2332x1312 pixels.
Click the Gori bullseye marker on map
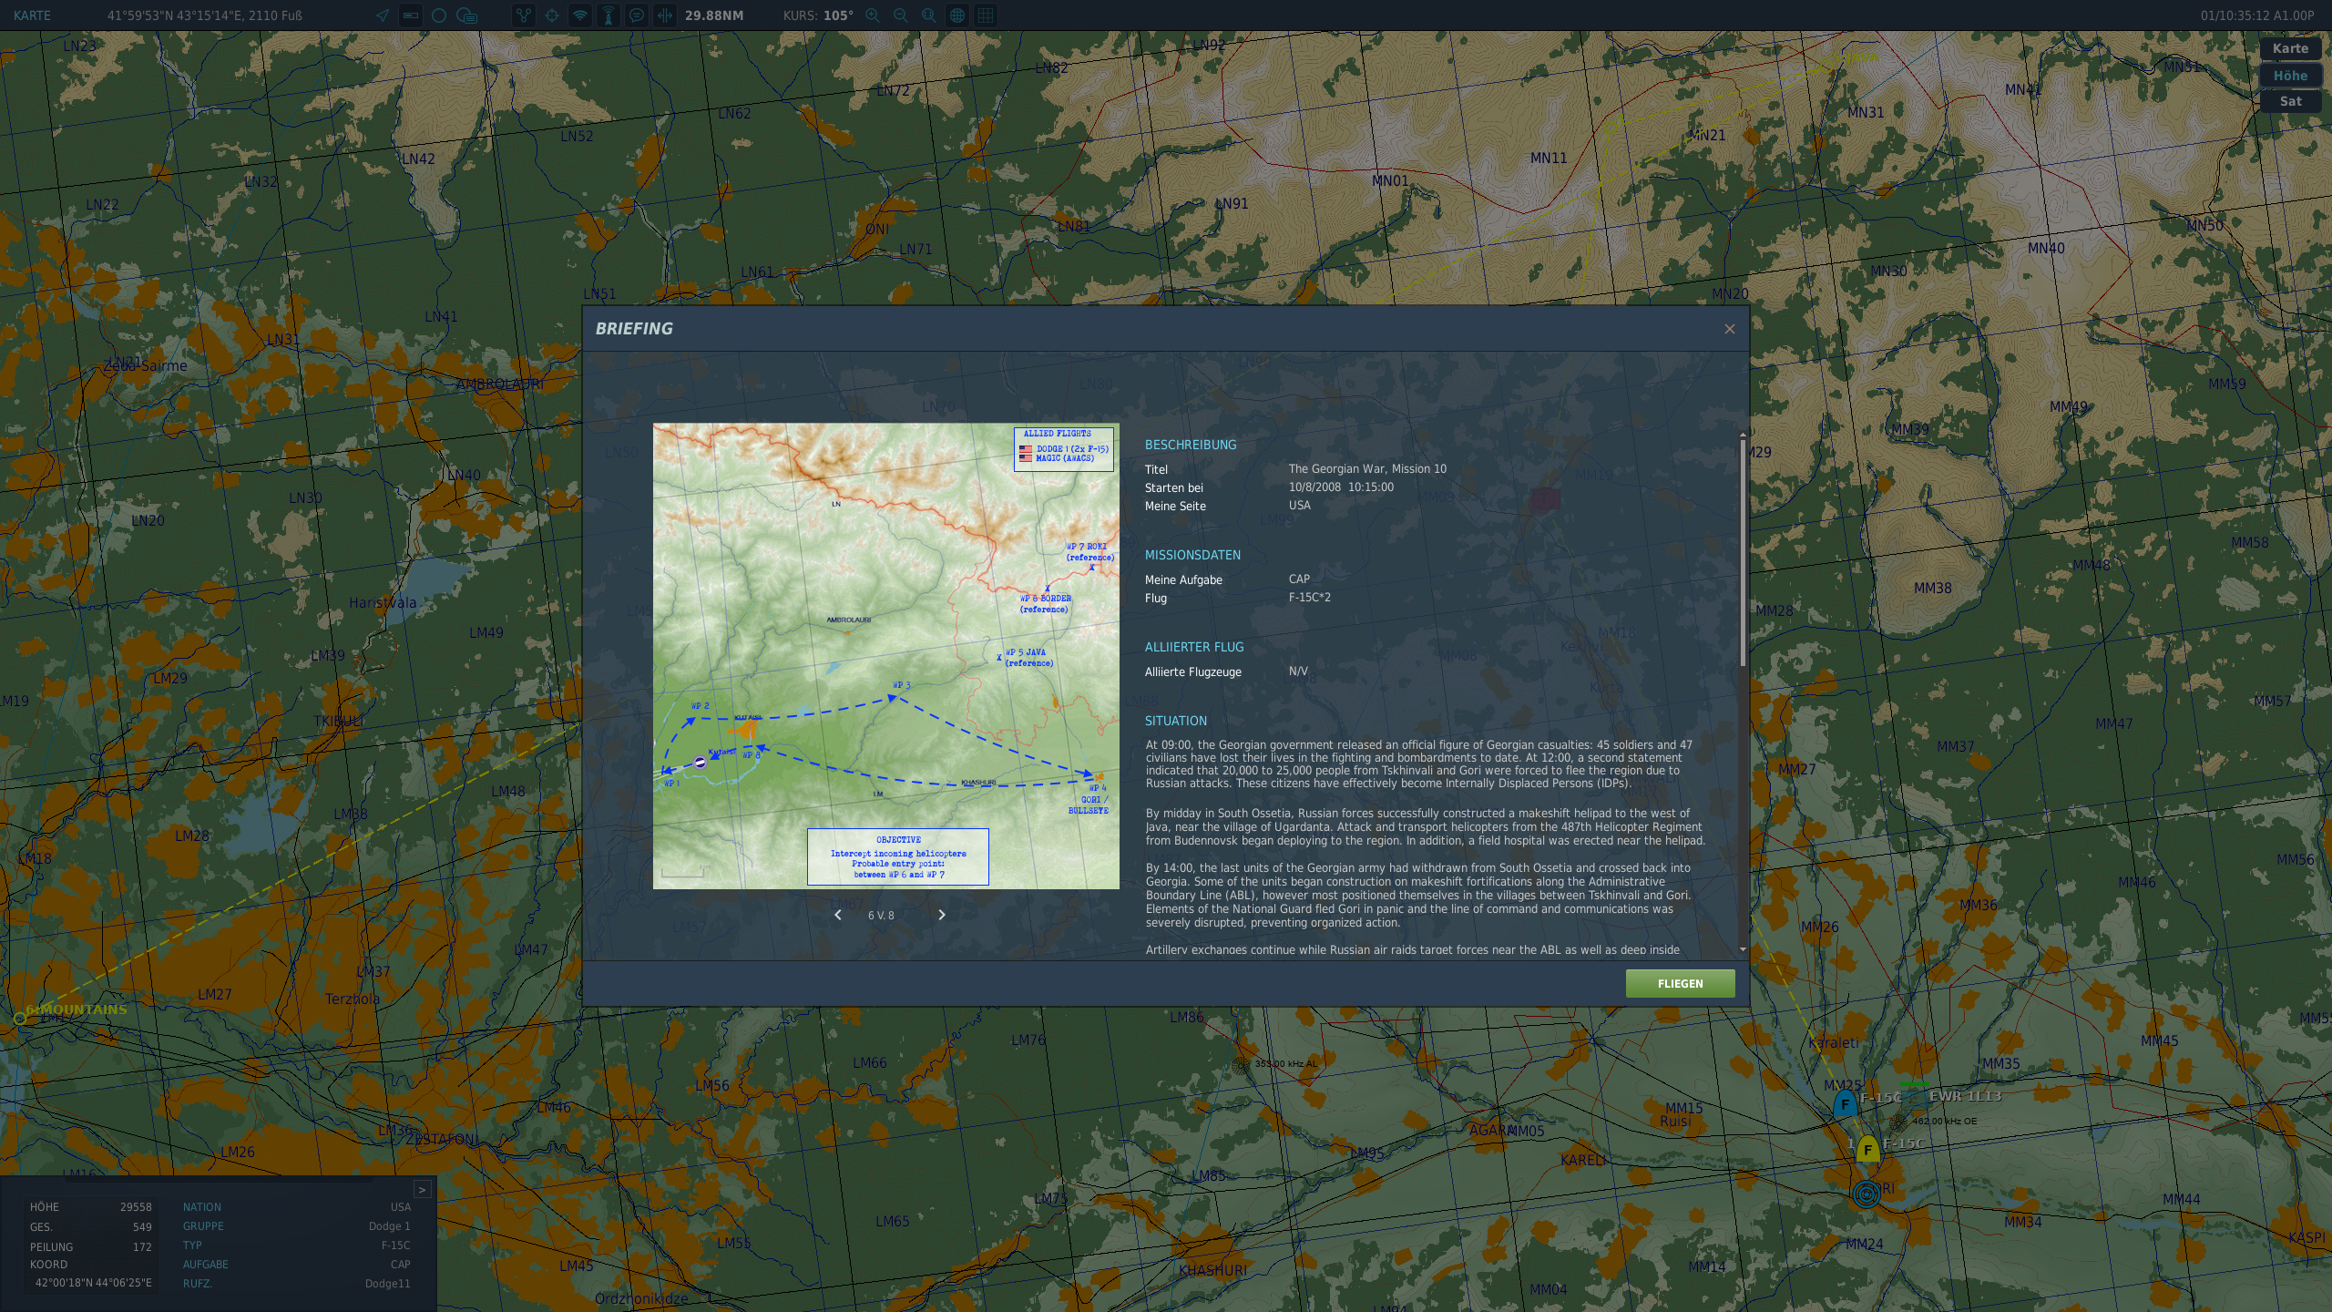click(1866, 1194)
